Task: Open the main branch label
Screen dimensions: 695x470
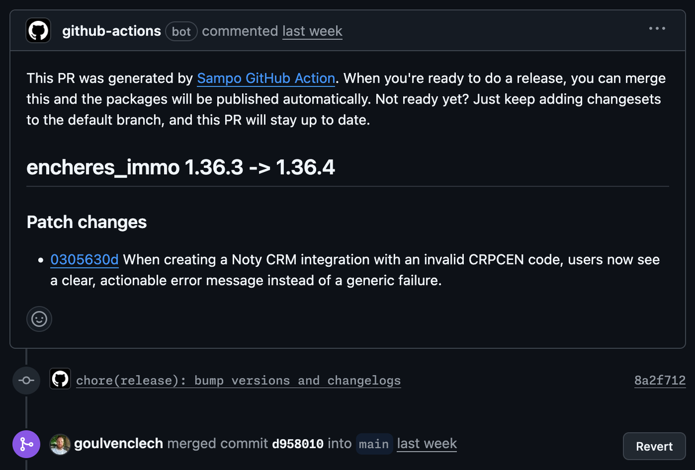Action: [374, 444]
